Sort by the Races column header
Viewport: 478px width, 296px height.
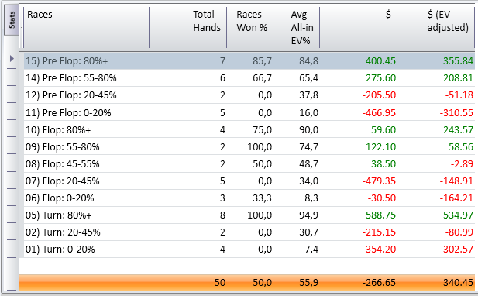86,27
